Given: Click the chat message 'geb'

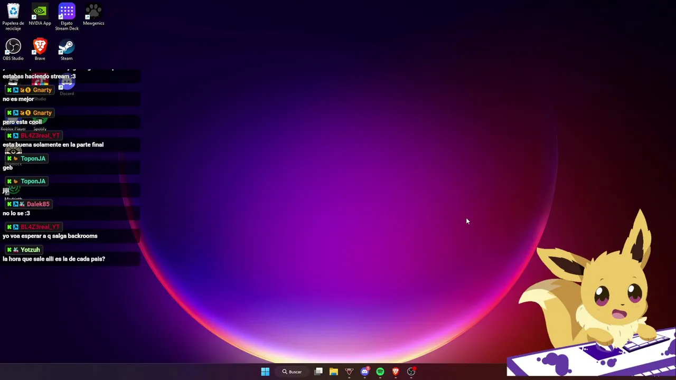Looking at the screenshot, I should click(x=7, y=167).
